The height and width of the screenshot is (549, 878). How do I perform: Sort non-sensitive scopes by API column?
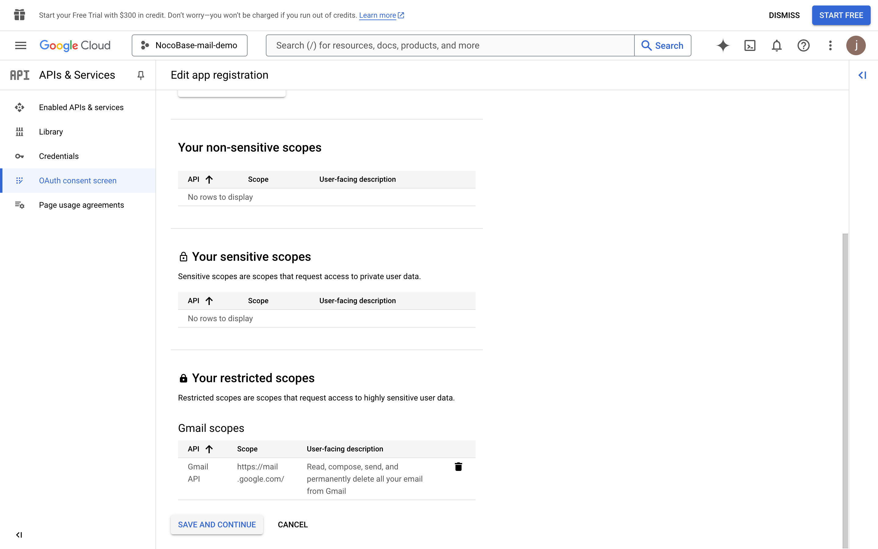tap(200, 179)
